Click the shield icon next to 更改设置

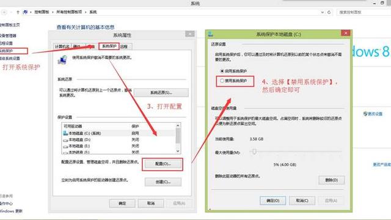click(x=365, y=114)
